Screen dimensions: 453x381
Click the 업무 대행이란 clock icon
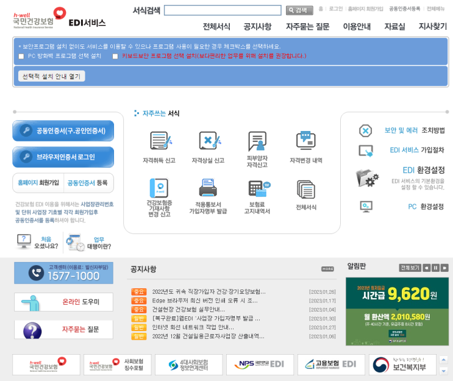pos(75,243)
